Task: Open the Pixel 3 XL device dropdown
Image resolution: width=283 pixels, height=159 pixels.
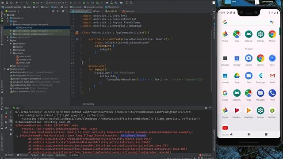Action: 56,3
